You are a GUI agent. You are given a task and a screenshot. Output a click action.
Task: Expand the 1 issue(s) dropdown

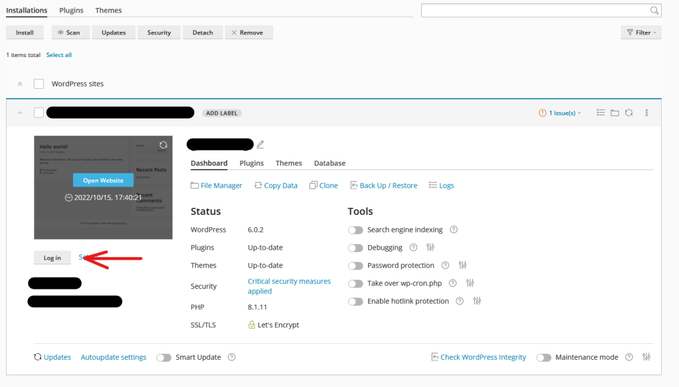560,113
